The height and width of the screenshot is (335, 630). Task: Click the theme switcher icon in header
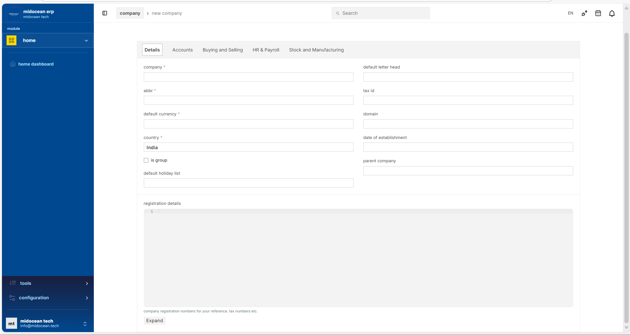coord(584,13)
